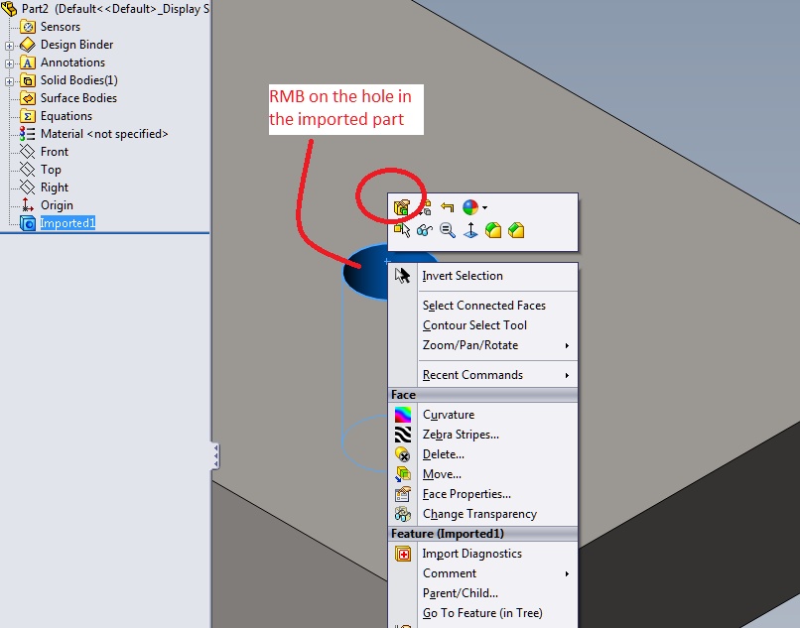Image resolution: width=800 pixels, height=628 pixels.
Task: Select the Top plane in tree
Action: [51, 170]
